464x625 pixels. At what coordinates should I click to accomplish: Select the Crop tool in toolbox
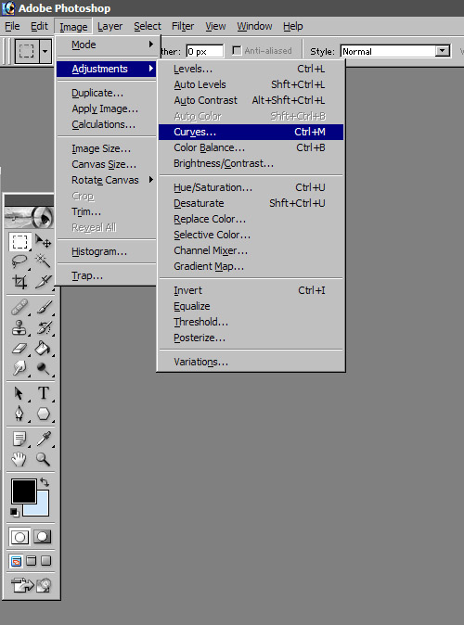[19, 282]
